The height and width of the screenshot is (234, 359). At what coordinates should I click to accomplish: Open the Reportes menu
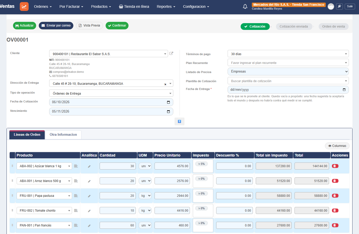[x=166, y=6]
